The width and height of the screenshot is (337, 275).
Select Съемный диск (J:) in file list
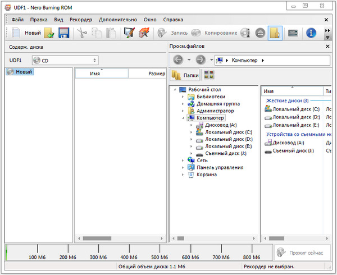point(292,151)
